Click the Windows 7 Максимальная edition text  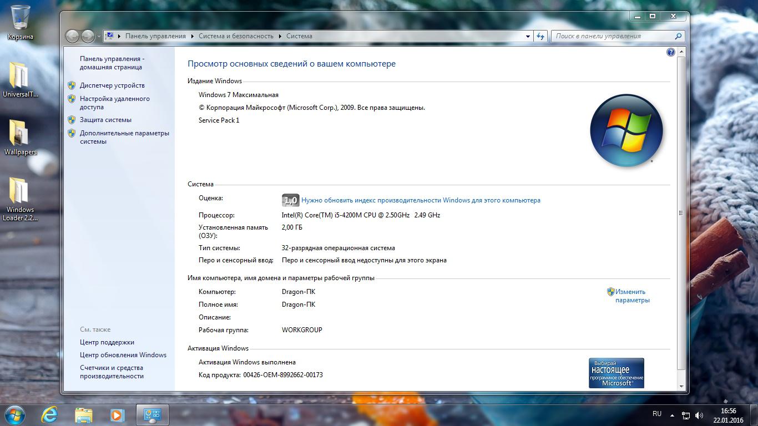239,95
